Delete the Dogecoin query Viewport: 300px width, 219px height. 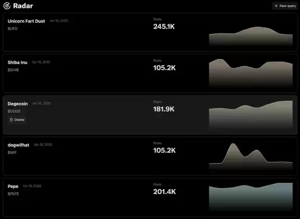point(17,120)
